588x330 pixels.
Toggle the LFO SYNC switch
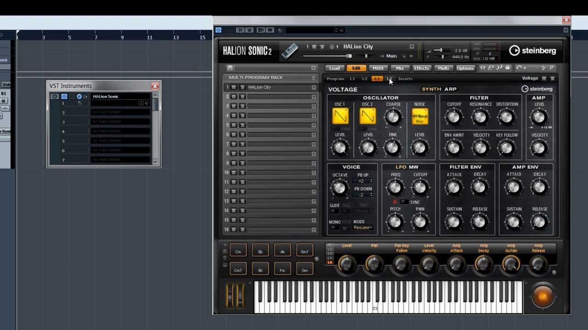[403, 202]
